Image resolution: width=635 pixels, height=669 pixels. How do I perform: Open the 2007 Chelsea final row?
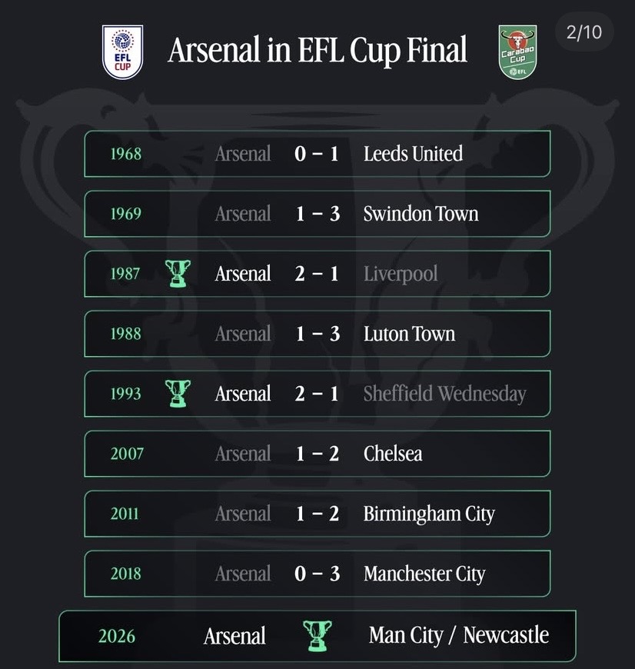(x=317, y=454)
